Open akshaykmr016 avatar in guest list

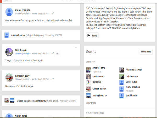[x=88, y=96]
